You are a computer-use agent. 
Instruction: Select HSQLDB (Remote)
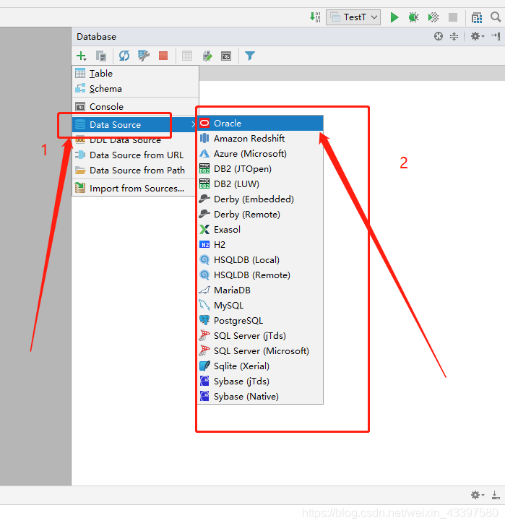point(261,275)
